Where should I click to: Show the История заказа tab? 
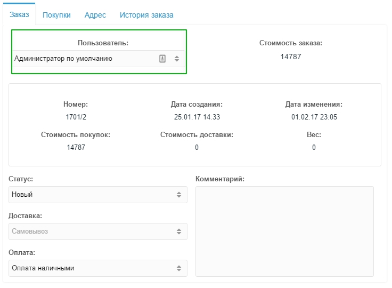[x=146, y=15]
